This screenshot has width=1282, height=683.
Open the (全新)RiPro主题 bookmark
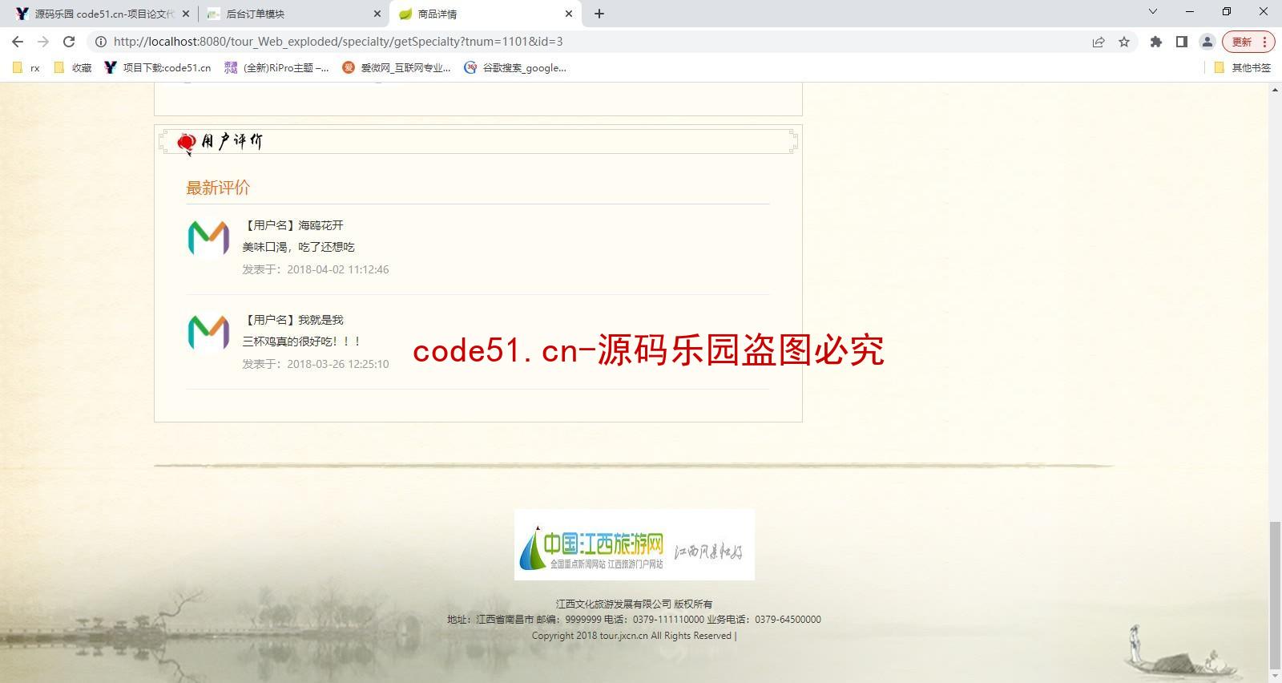pyautogui.click(x=276, y=68)
